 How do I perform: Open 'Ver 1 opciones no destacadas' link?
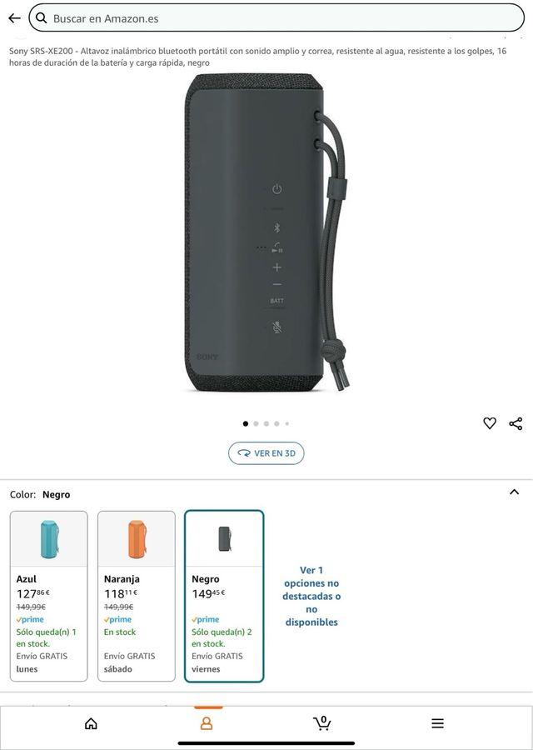pyautogui.click(x=311, y=596)
